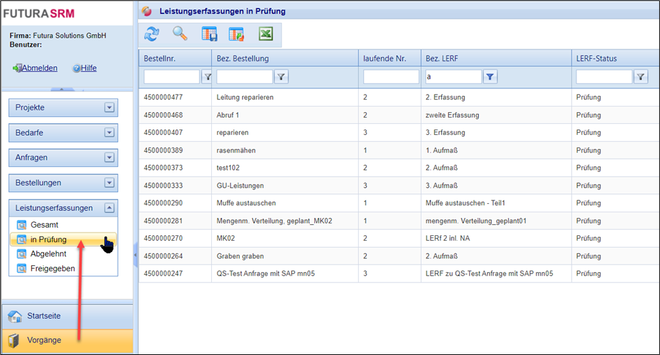Collapse the Leistungserfassungen section
The height and width of the screenshot is (355, 660).
coord(109,208)
